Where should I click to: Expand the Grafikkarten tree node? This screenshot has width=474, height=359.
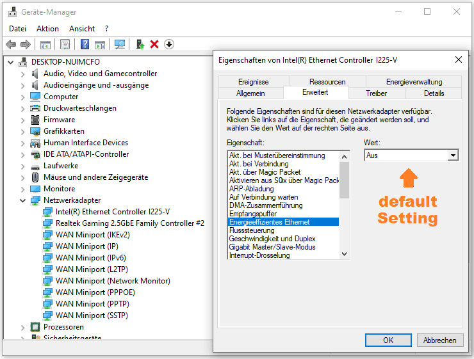tap(22, 131)
